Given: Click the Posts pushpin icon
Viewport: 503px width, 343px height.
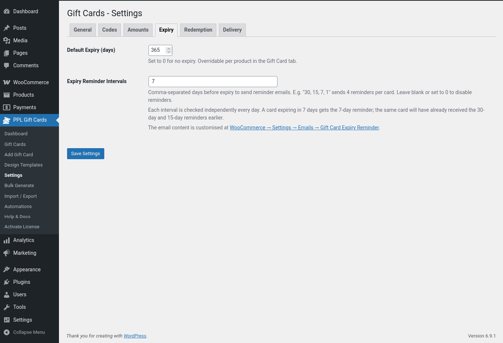Looking at the screenshot, I should pos(7,28).
